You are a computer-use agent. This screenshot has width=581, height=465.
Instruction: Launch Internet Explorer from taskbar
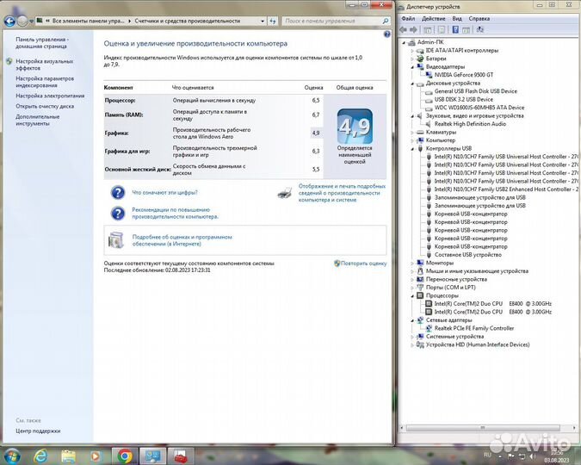(40, 456)
